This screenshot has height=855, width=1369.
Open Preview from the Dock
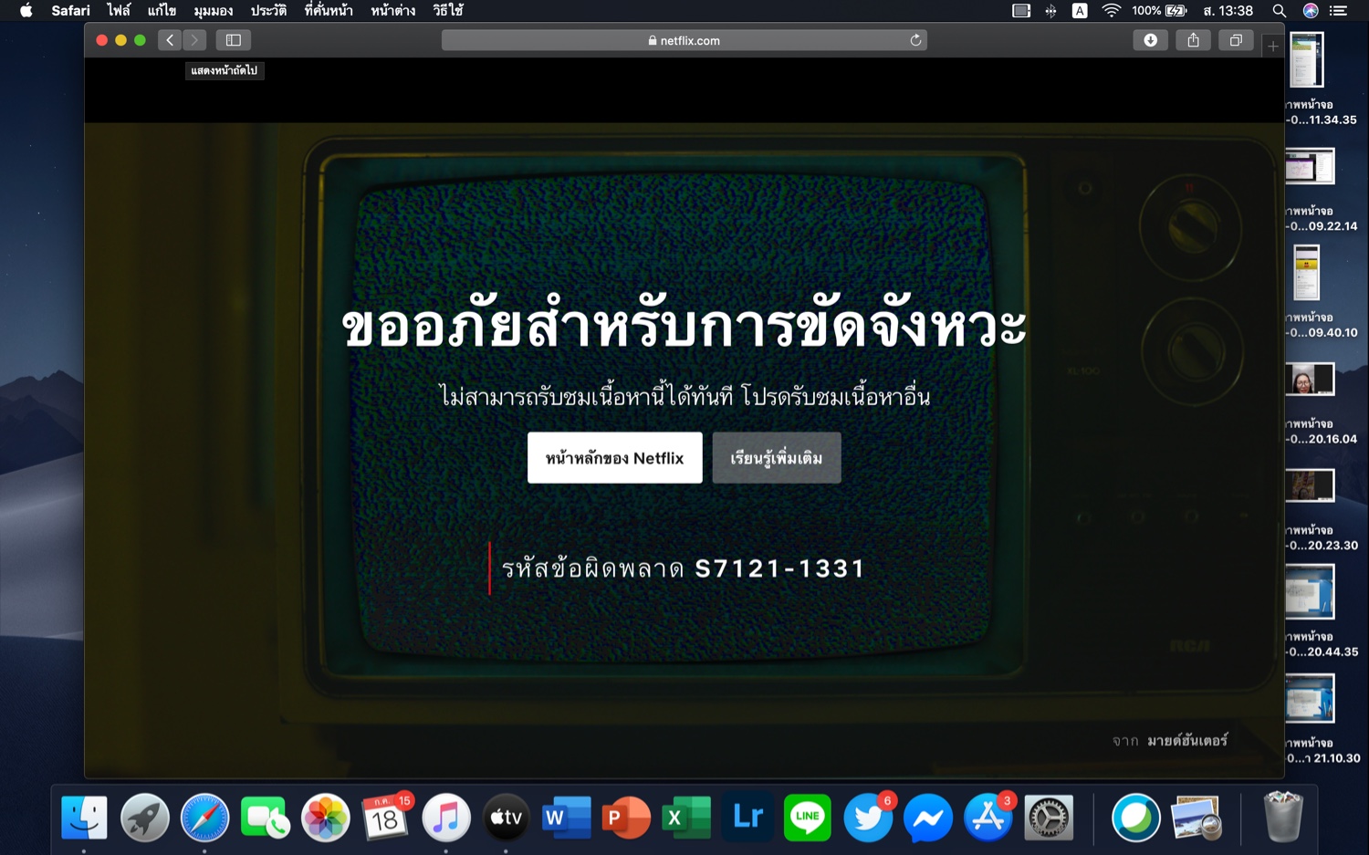(x=1197, y=818)
